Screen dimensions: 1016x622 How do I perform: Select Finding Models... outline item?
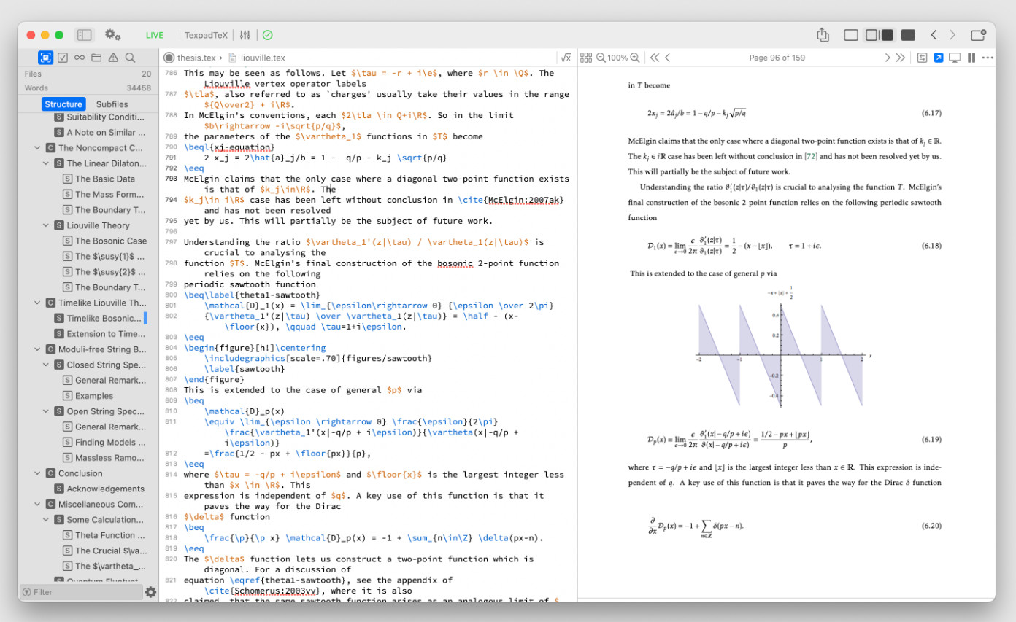click(104, 442)
